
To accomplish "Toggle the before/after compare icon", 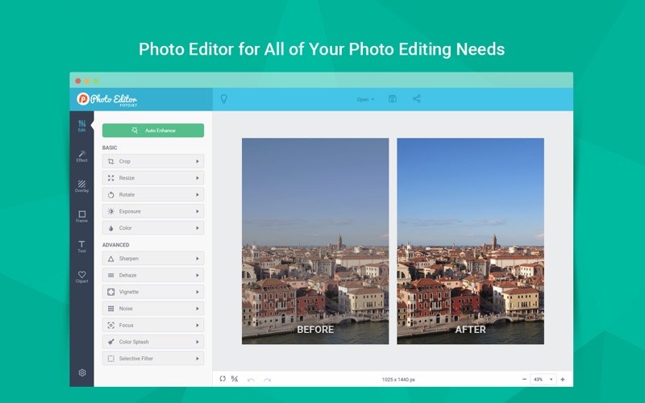I will [x=235, y=379].
